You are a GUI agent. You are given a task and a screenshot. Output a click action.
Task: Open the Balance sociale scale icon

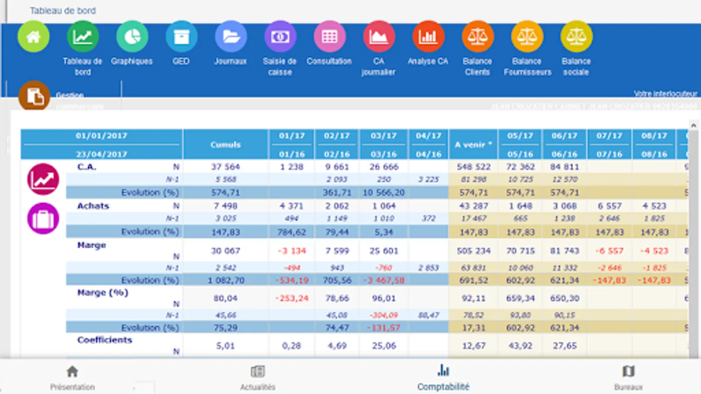tap(577, 37)
